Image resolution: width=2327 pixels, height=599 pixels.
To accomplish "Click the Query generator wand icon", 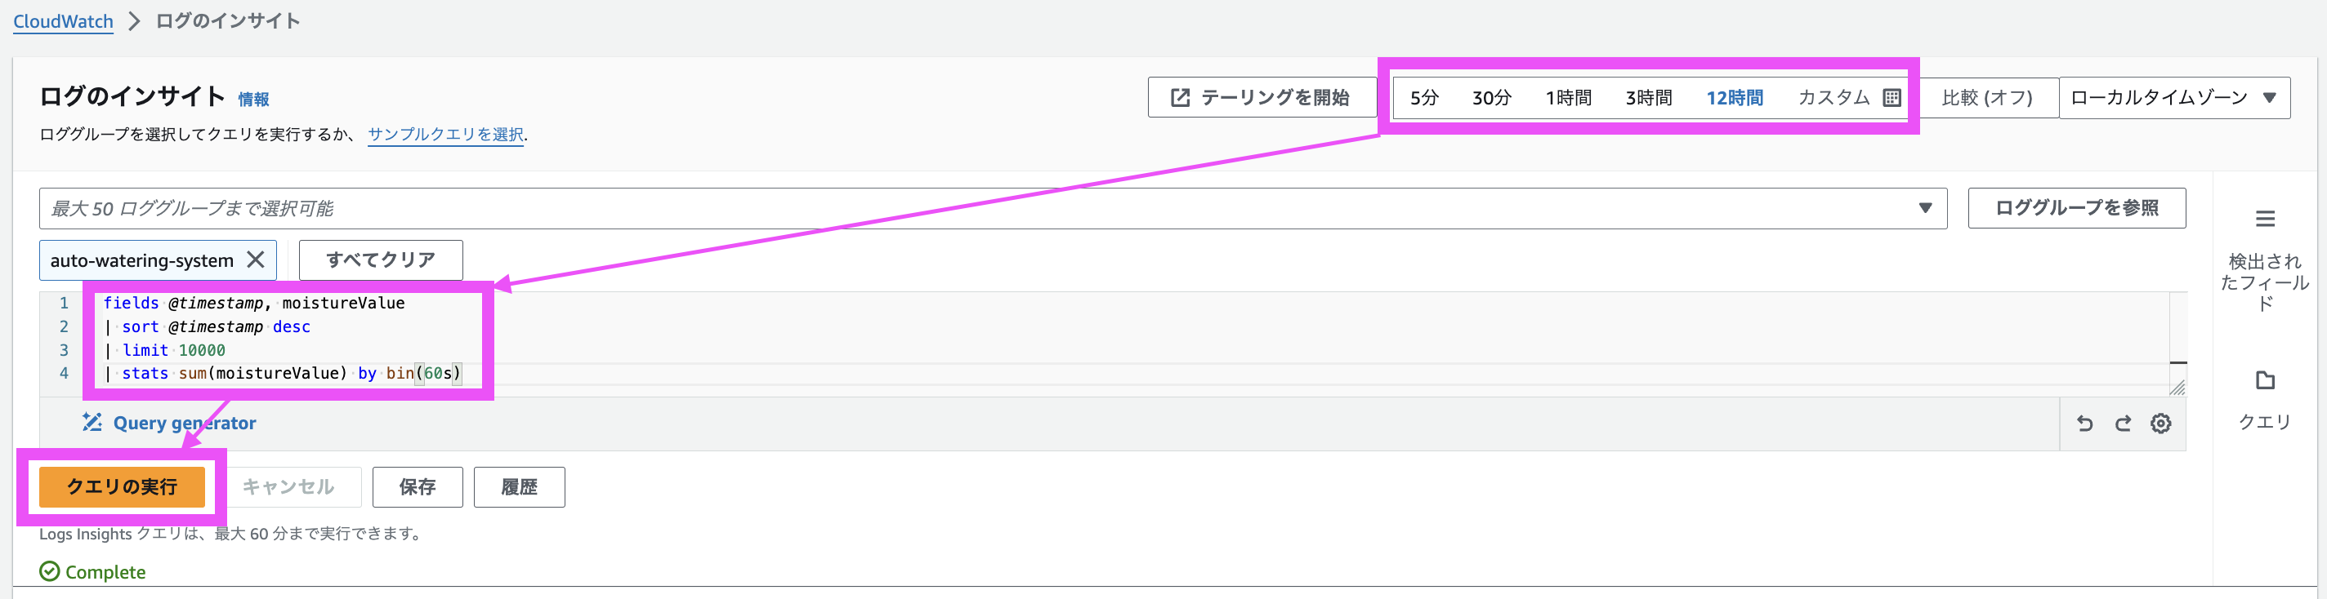I will point(92,422).
